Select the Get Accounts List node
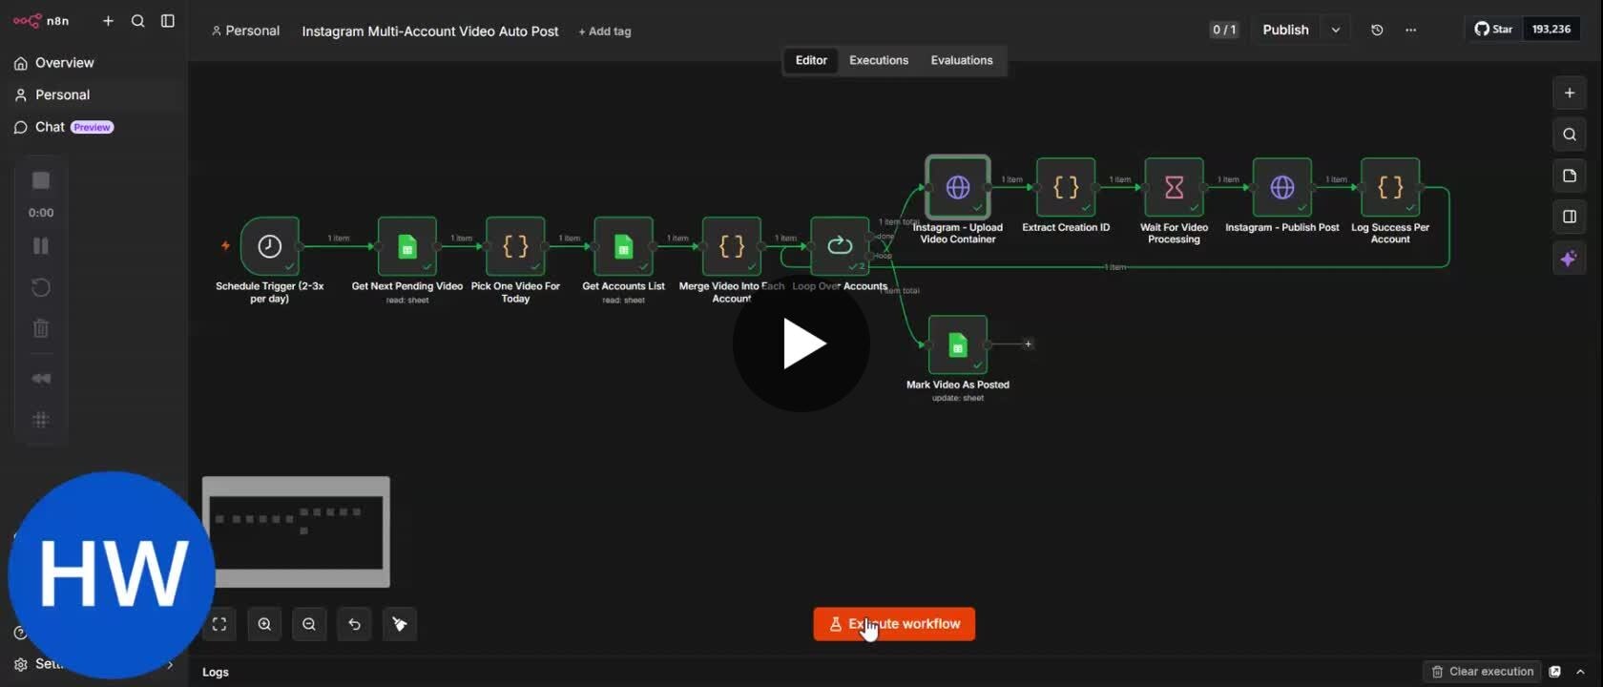This screenshot has width=1603, height=687. [623, 246]
